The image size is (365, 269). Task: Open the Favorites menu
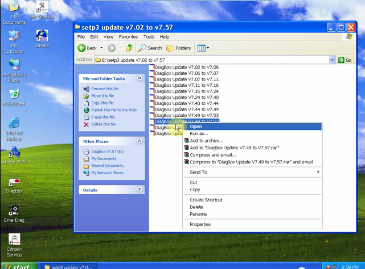coord(128,37)
